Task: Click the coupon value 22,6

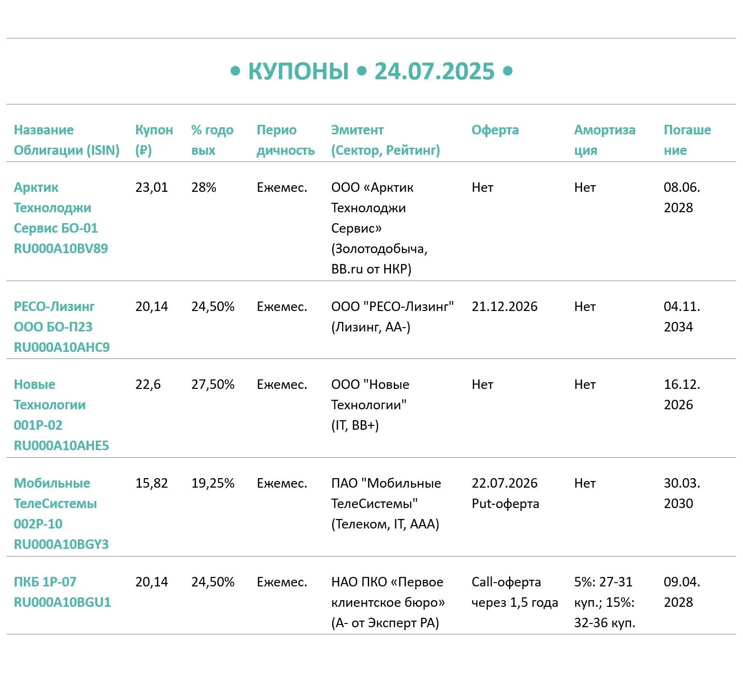Action: 148,385
